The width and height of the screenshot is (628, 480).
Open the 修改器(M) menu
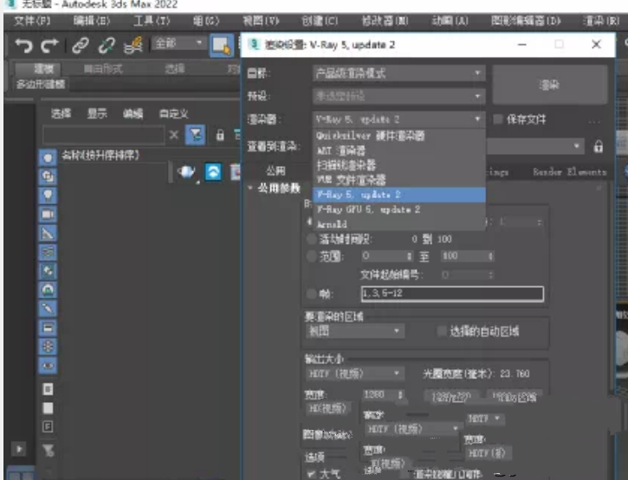coord(385,21)
